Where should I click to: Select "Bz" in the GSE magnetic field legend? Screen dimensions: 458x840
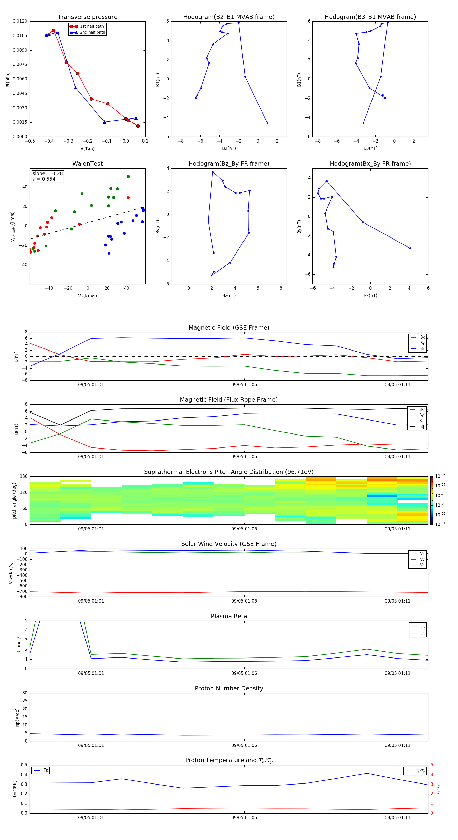point(418,348)
